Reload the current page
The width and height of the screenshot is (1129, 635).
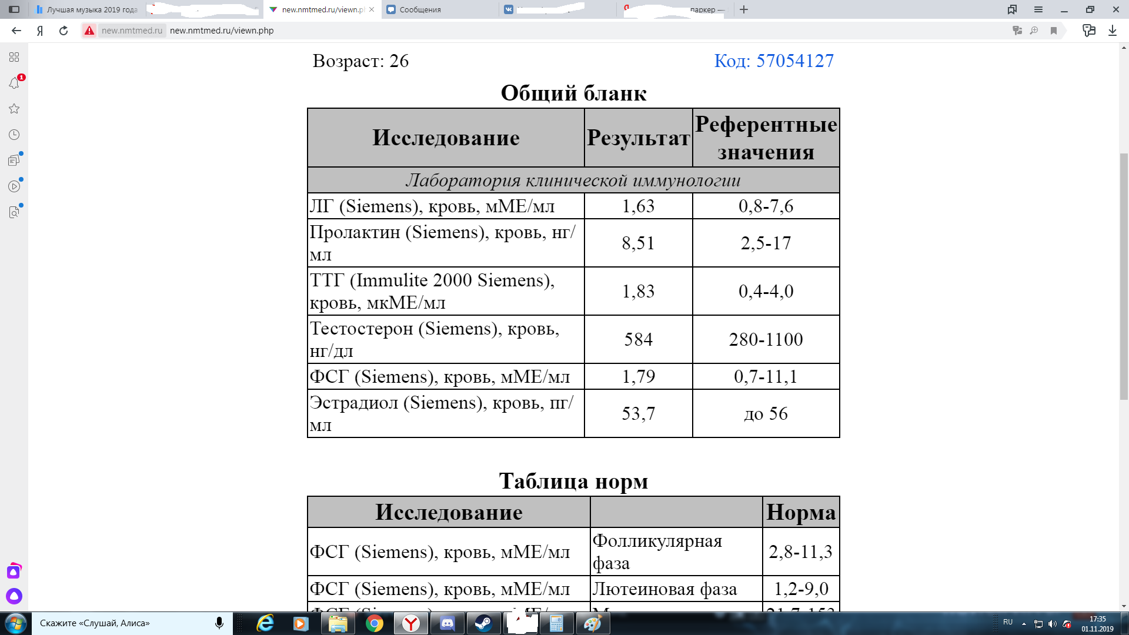click(x=64, y=31)
